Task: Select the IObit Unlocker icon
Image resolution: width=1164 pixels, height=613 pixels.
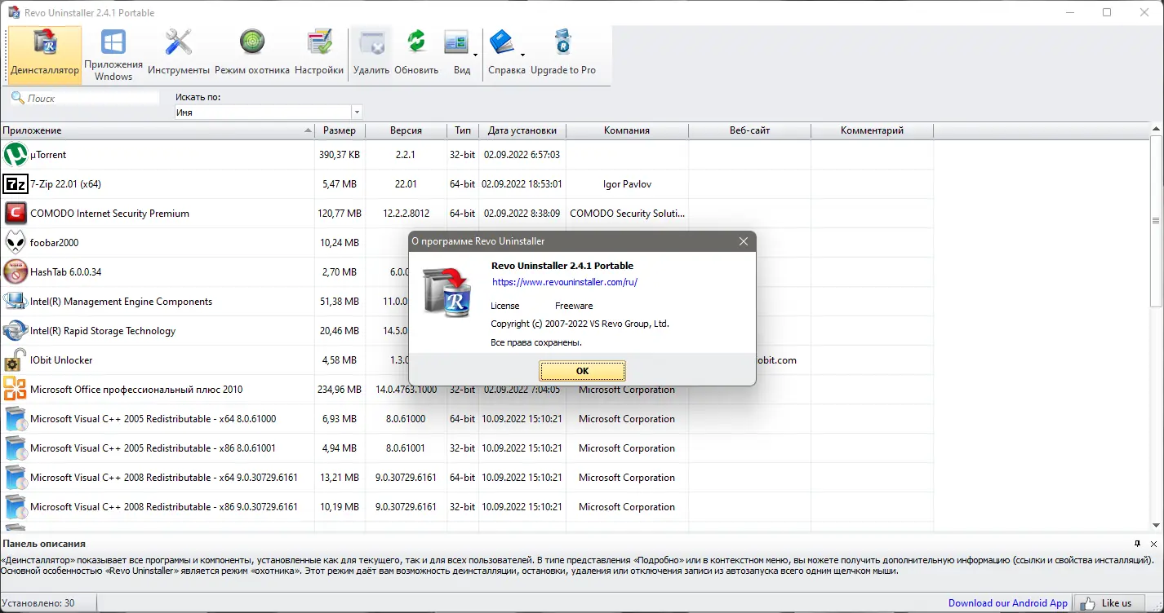Action: 16,360
